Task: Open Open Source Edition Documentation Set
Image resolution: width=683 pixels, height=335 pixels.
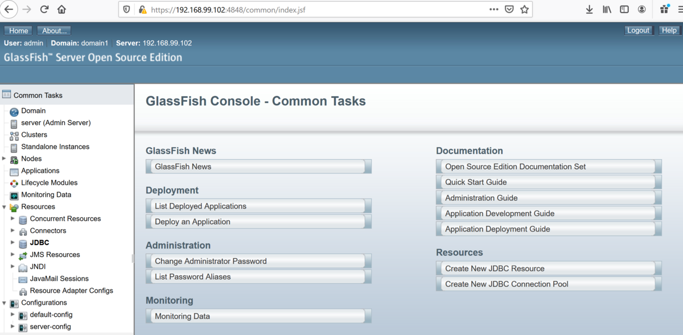Action: point(549,167)
